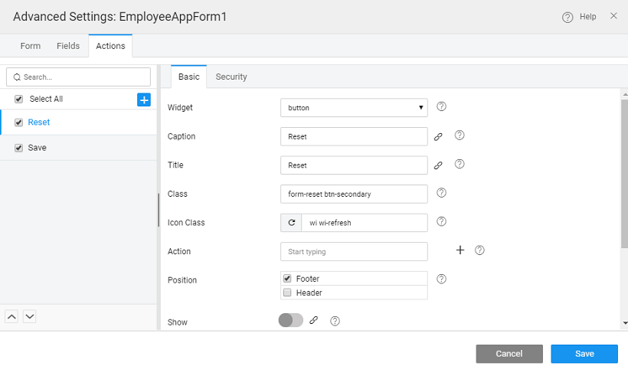Click the bind link icon next to Title

click(x=439, y=165)
